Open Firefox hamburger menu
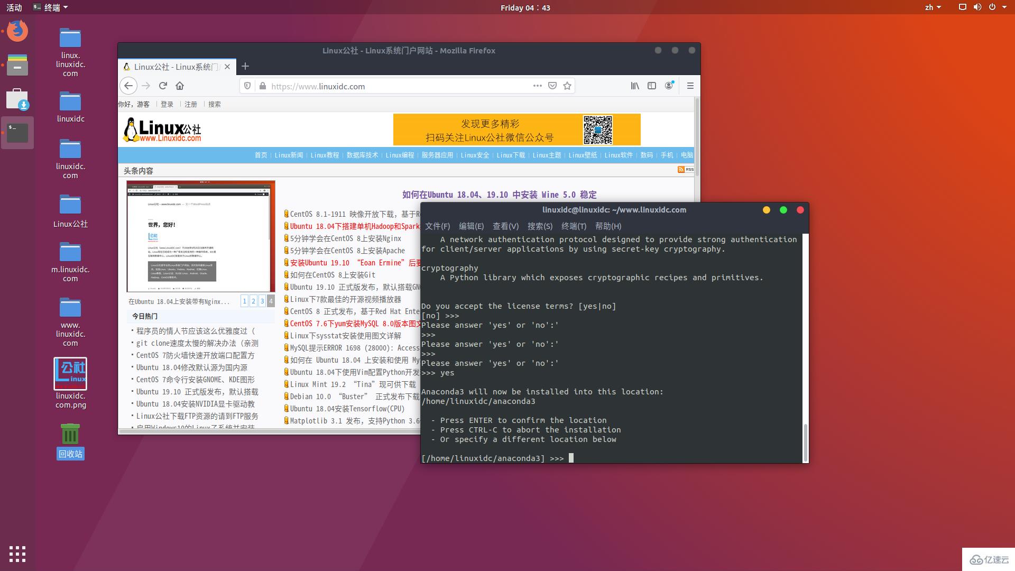The image size is (1015, 571). [x=690, y=86]
